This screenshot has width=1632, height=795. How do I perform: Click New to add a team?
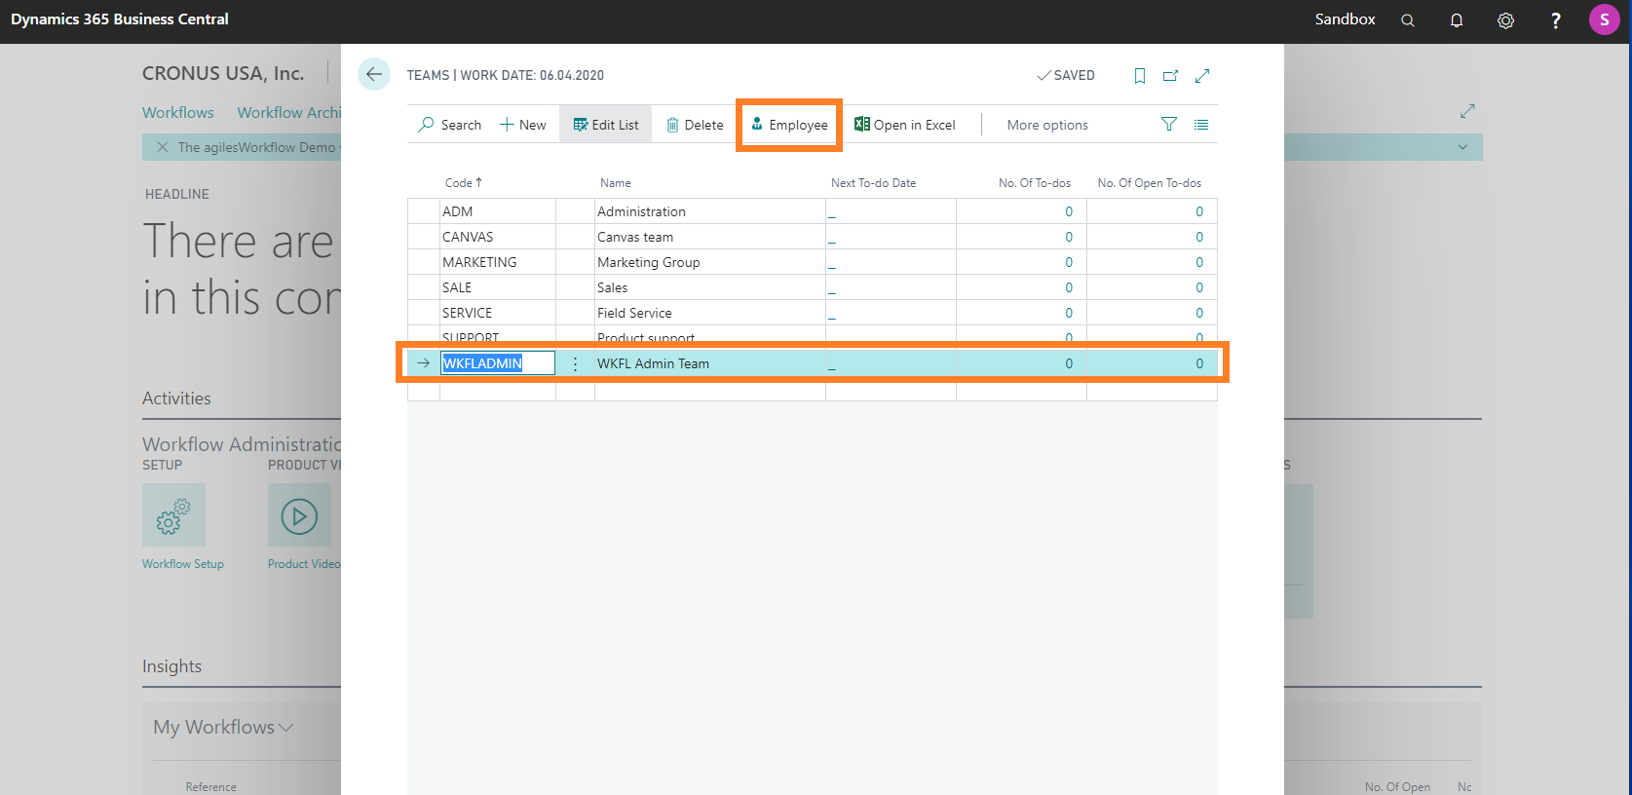[523, 125]
